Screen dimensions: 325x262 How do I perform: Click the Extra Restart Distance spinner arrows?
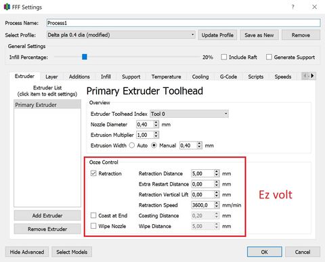click(217, 184)
